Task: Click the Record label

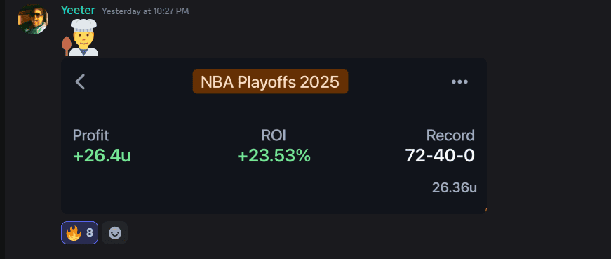Action: [x=450, y=135]
